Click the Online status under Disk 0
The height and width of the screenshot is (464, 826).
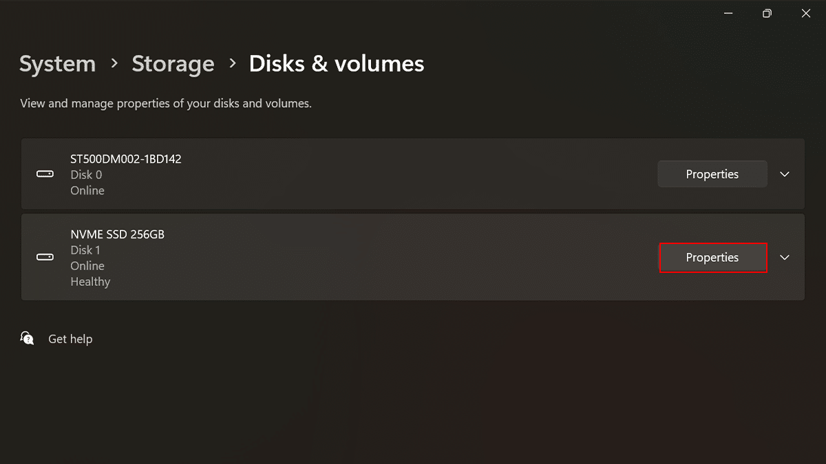pos(87,190)
